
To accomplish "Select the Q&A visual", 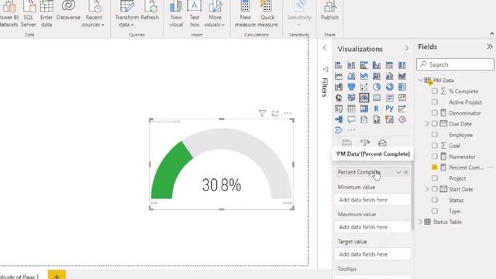I will pyautogui.click(x=351, y=119).
